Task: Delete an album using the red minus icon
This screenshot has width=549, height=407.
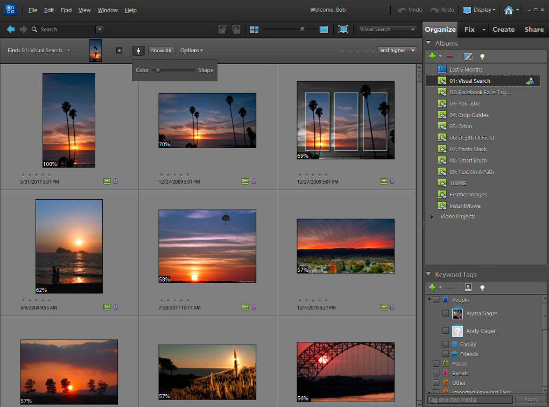Action: pos(449,56)
